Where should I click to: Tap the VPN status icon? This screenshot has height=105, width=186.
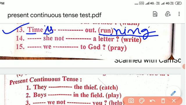click(x=142, y=3)
